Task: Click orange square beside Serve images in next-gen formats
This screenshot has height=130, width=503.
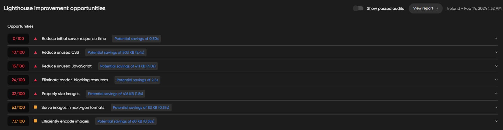Action: pyautogui.click(x=35, y=107)
